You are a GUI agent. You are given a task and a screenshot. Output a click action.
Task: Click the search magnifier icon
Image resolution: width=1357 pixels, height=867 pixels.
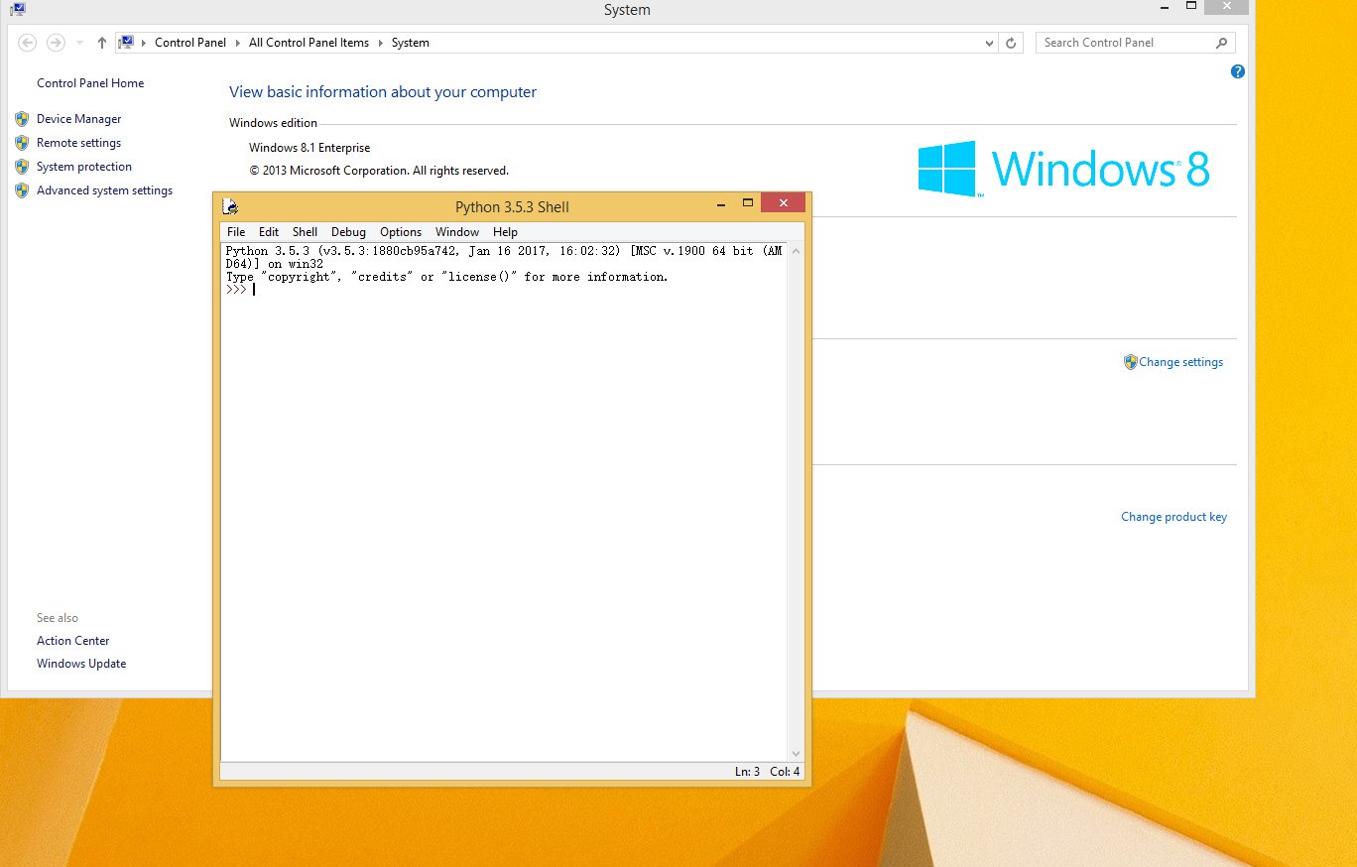[x=1222, y=43]
